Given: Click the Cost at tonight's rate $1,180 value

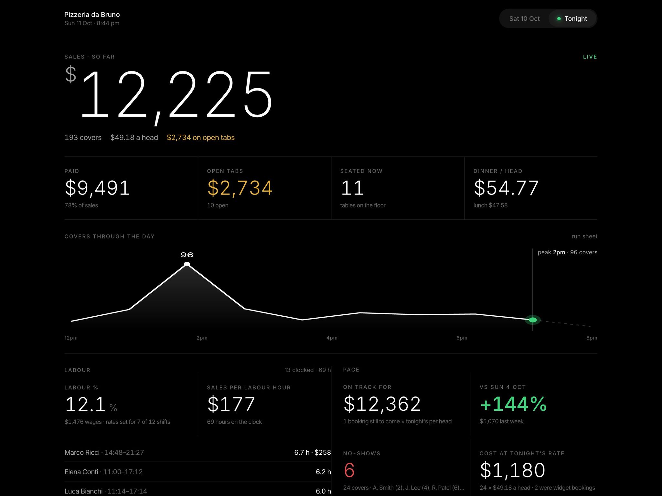Looking at the screenshot, I should [513, 470].
